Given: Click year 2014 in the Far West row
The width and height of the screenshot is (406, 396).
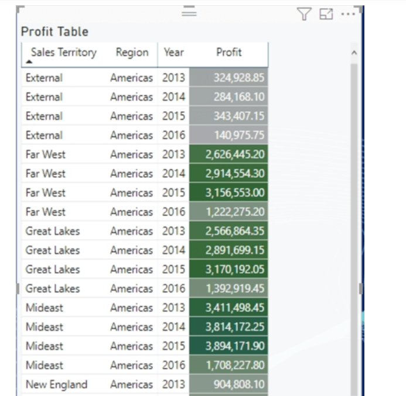Looking at the screenshot, I should [173, 174].
